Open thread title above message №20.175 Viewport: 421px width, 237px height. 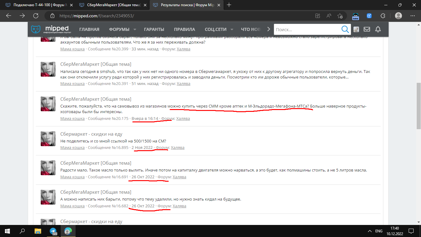coord(96,99)
